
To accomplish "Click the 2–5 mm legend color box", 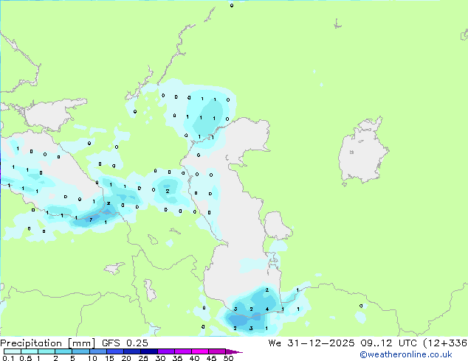I will click(x=63, y=351).
